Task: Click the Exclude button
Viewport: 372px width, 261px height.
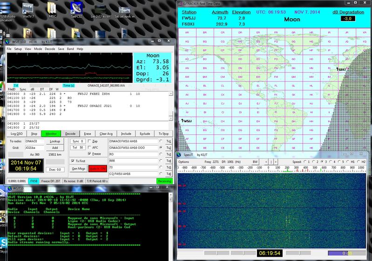Action: tap(145, 134)
